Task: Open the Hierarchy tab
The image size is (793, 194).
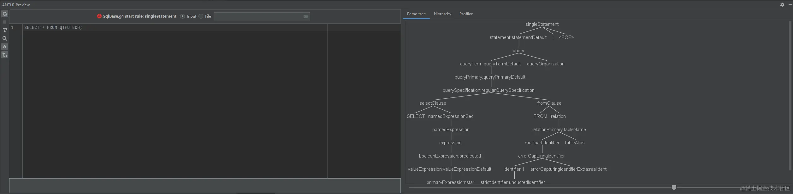Action: (442, 14)
